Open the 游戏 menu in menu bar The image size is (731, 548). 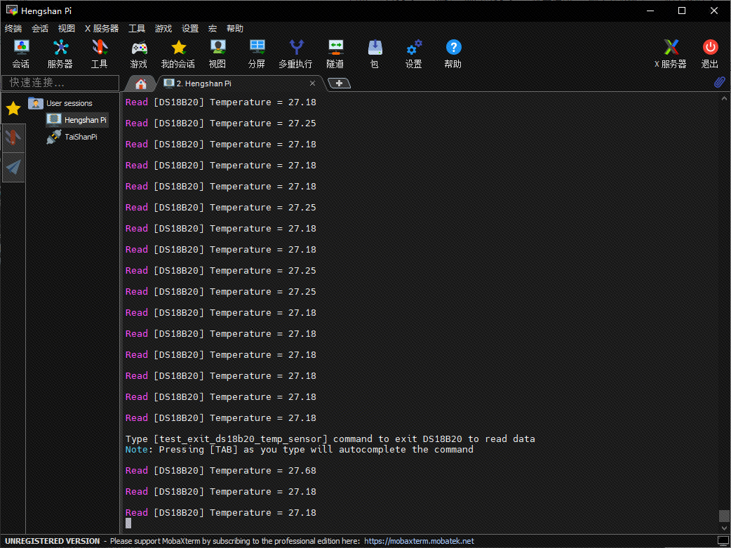pyautogui.click(x=163, y=29)
